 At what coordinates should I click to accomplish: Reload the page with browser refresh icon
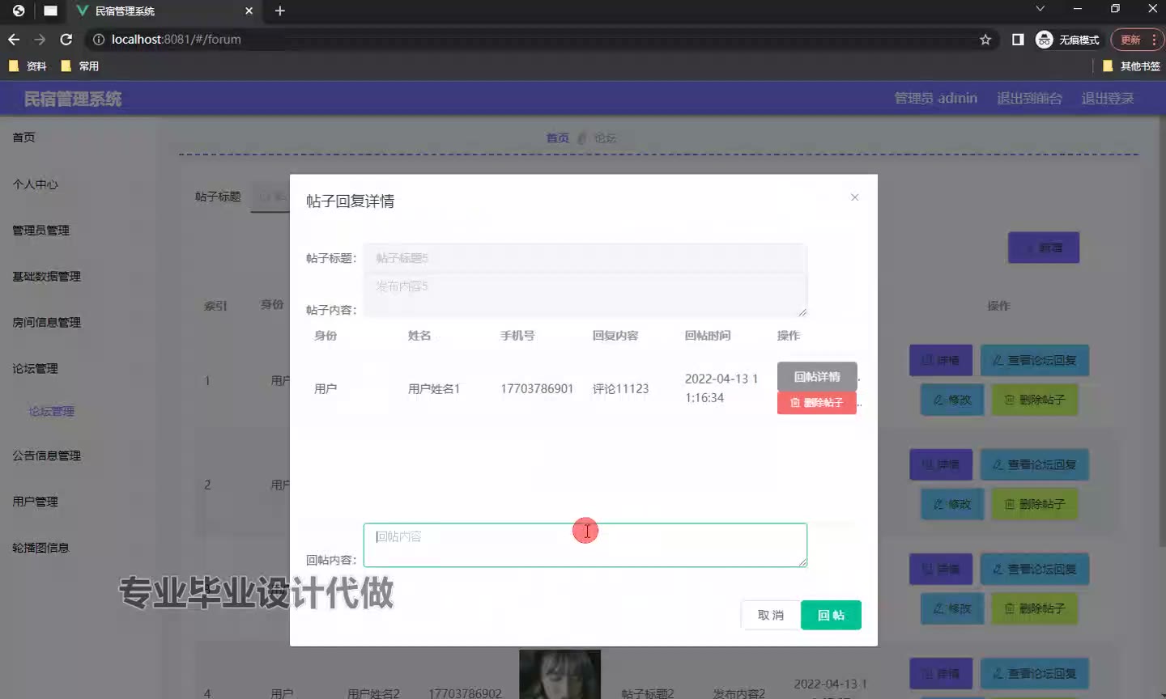click(x=66, y=40)
